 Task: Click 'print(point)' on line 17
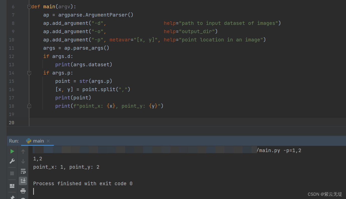(73, 98)
